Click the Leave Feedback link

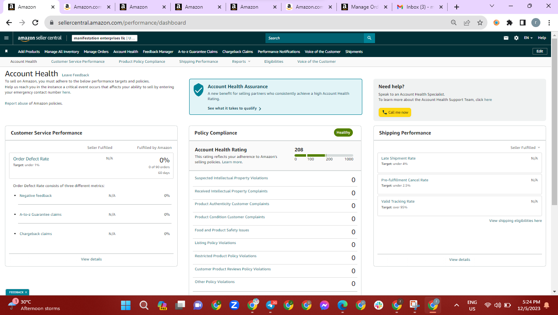coord(75,75)
